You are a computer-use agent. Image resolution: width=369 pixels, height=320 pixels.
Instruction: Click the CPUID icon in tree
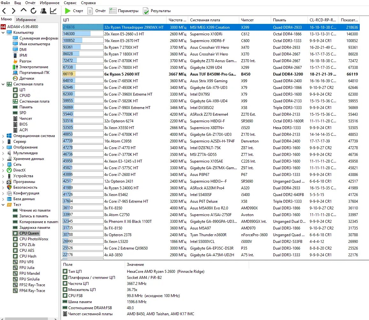click(15, 96)
